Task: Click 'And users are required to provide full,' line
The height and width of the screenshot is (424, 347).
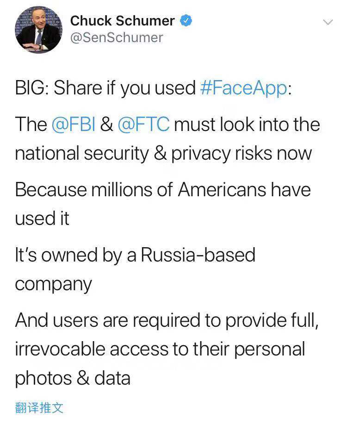Action: (x=167, y=320)
